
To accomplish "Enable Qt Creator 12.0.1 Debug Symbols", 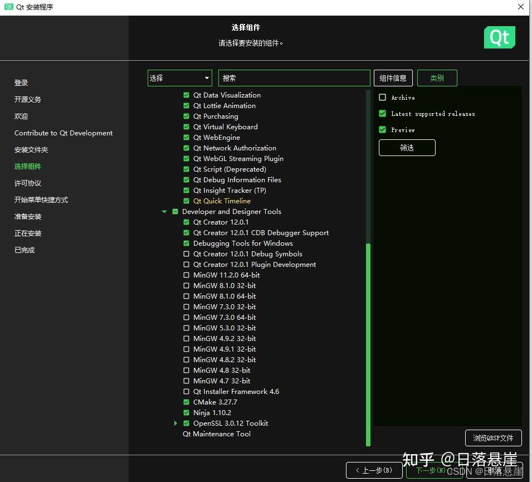I will 187,254.
